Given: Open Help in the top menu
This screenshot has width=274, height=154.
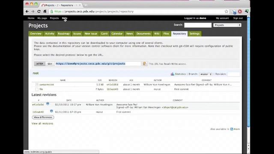Looking at the screenshot, I should (x=65, y=18).
